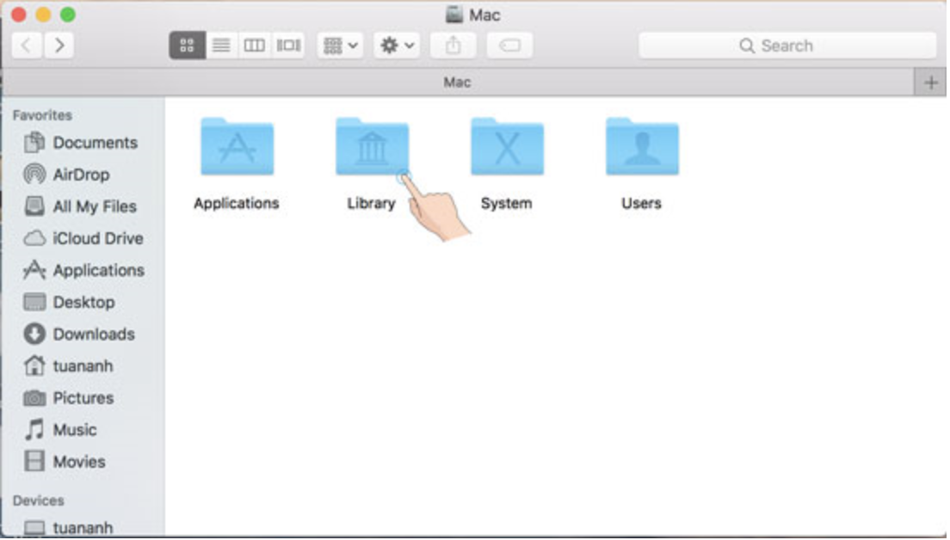This screenshot has width=950, height=540.
Task: Open the item arrangement dropdown
Action: (x=341, y=46)
